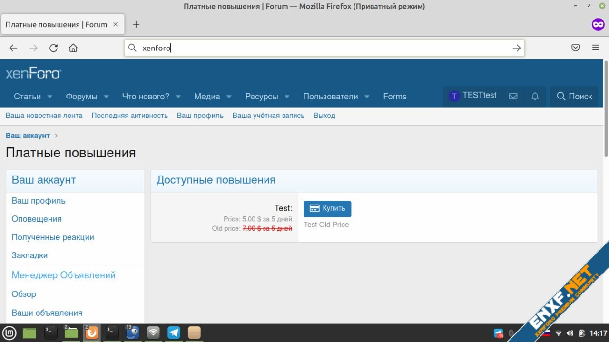The height and width of the screenshot is (342, 609).
Task: Open the Pocket save icon
Action: (575, 48)
